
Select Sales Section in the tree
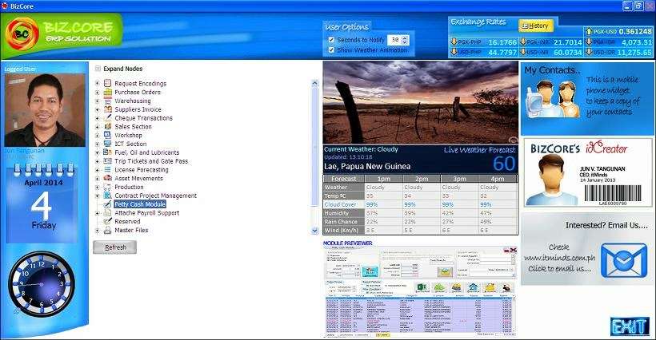tap(133, 126)
